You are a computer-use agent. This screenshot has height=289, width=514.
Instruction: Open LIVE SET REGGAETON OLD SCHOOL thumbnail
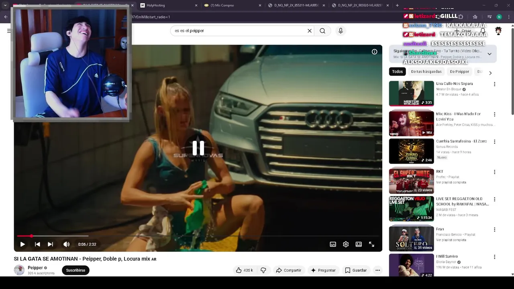click(x=411, y=209)
